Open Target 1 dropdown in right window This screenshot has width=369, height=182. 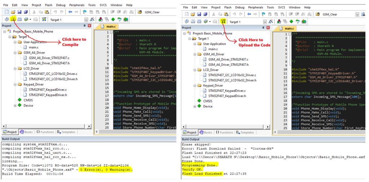pos(265,22)
